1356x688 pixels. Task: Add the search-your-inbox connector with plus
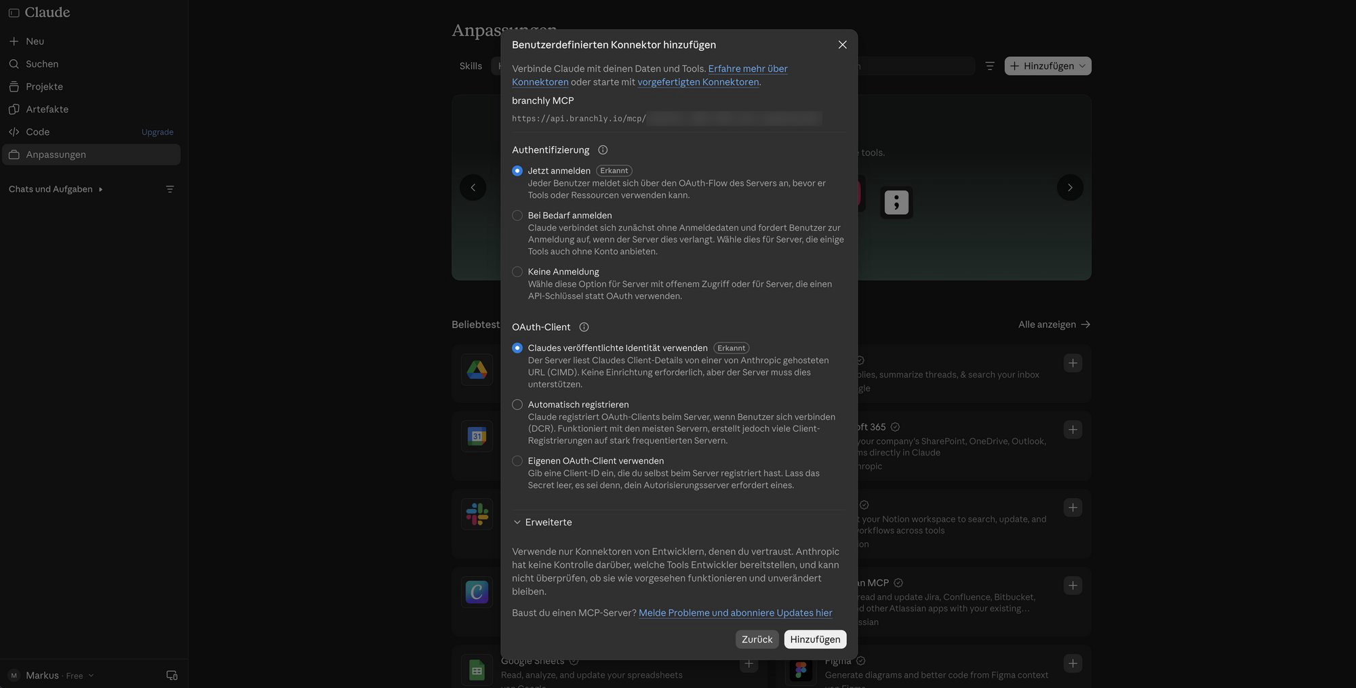1073,363
